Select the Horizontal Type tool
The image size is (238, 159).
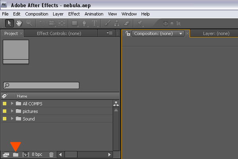point(94,23)
